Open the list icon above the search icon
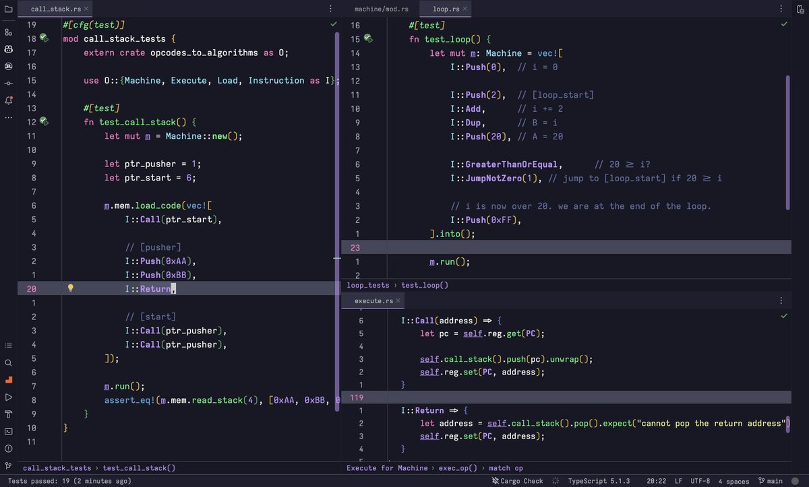The height and width of the screenshot is (487, 809). 9,346
